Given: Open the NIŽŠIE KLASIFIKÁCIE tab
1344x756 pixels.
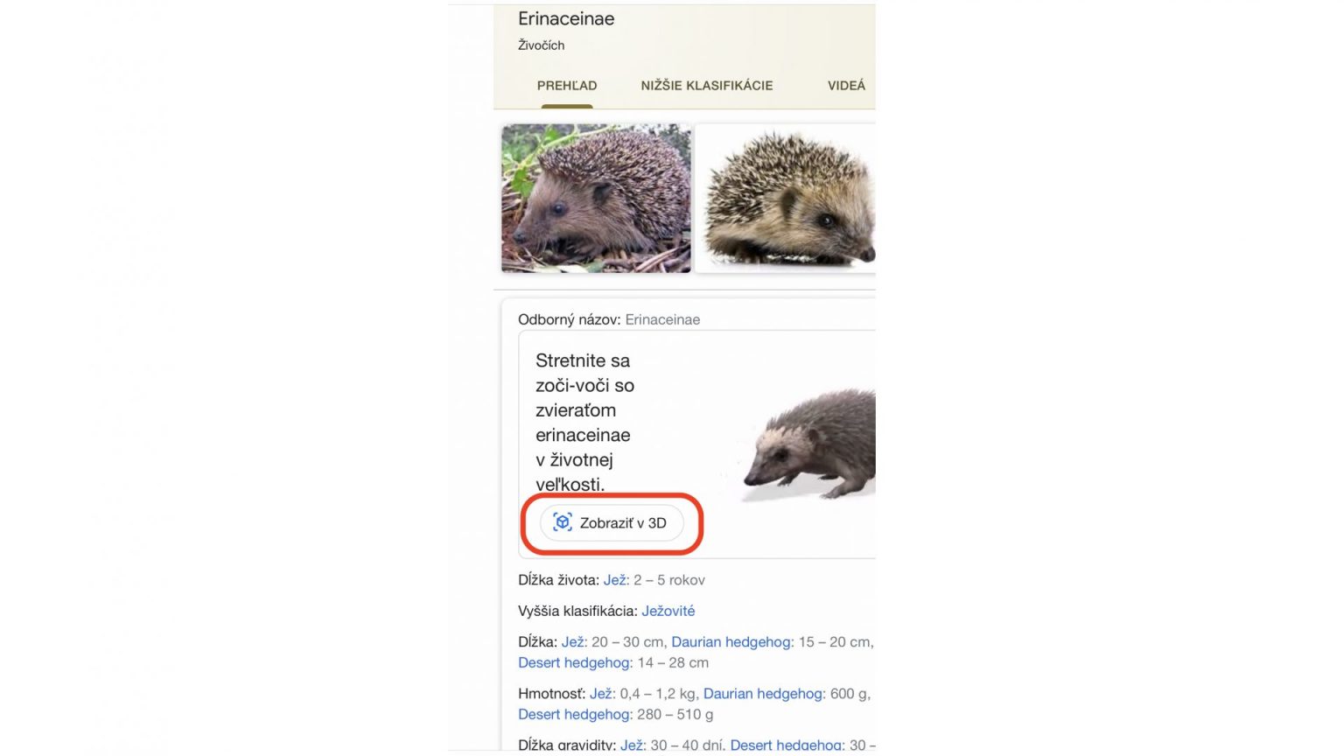Looking at the screenshot, I should (707, 85).
